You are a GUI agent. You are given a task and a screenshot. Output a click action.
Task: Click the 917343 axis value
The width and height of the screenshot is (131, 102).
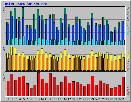point(4,76)
